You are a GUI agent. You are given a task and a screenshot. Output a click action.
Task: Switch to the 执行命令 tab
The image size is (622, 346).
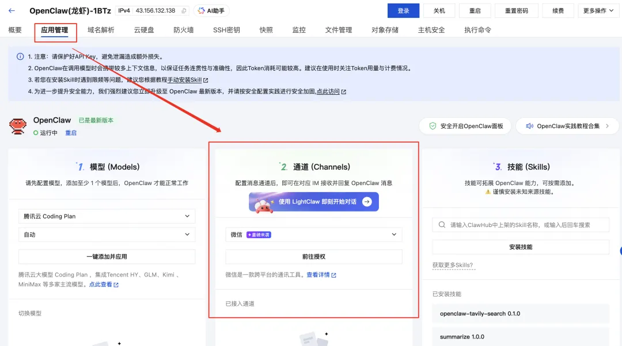[477, 30]
